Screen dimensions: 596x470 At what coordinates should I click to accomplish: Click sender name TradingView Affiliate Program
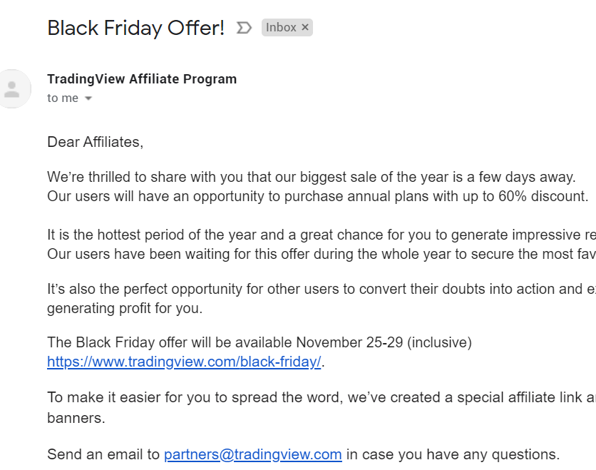pyautogui.click(x=142, y=79)
